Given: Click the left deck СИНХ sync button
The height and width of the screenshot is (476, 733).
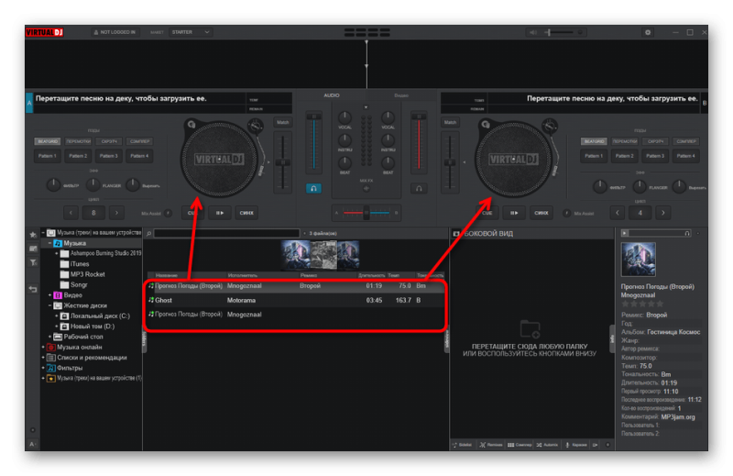Looking at the screenshot, I should tap(246, 213).
